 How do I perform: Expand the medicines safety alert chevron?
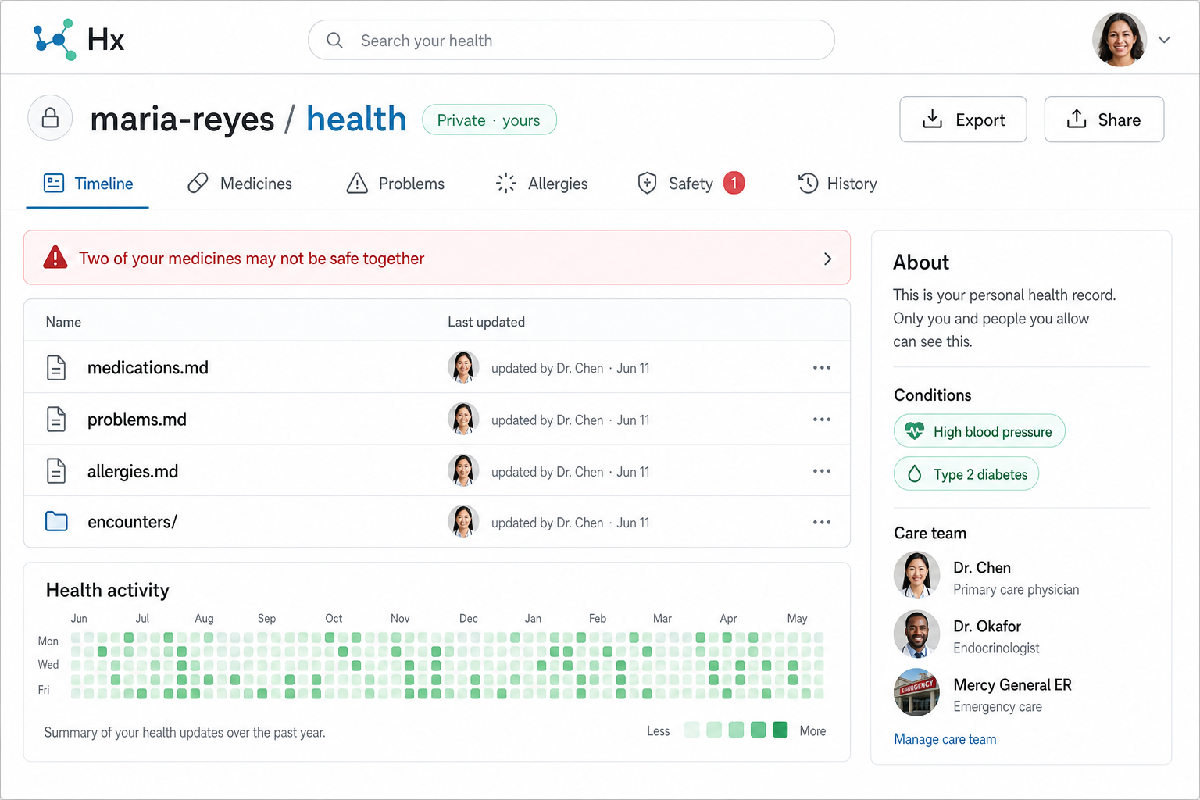(x=827, y=259)
